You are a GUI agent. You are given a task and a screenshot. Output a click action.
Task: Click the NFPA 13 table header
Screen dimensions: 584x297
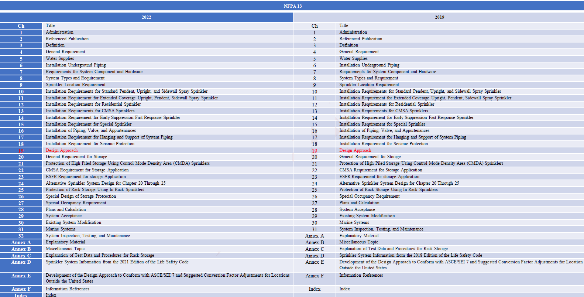[x=292, y=6]
